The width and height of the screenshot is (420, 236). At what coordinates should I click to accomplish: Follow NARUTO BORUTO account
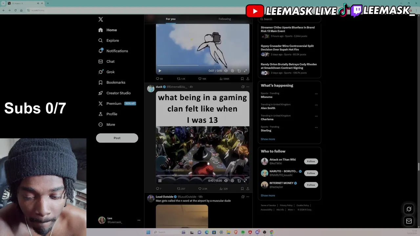(x=311, y=173)
